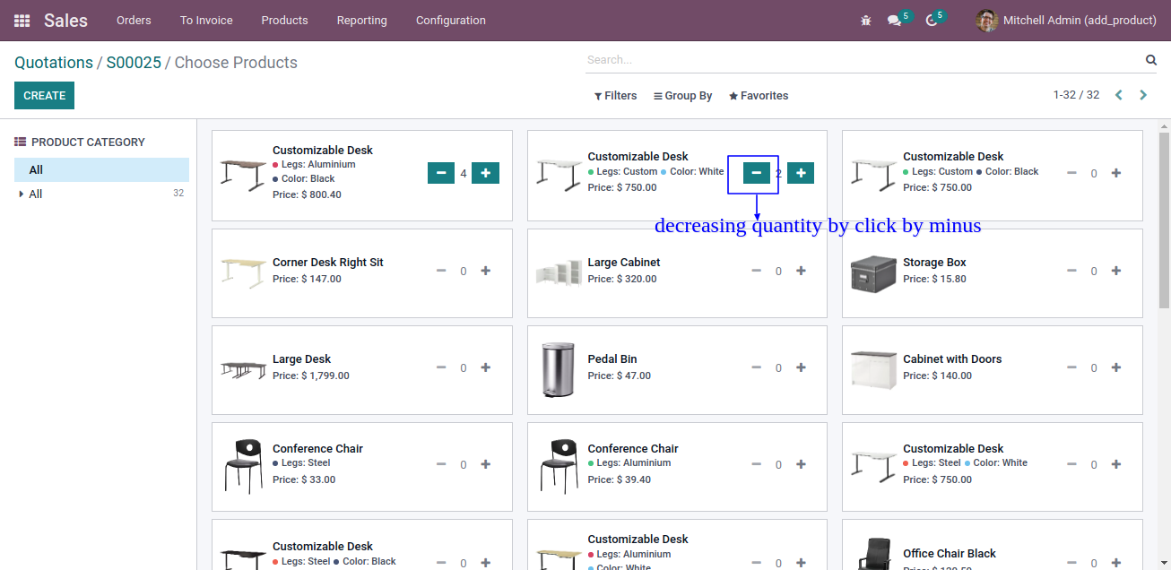Select highlighted All product category
This screenshot has height=570, width=1171.
101,170
